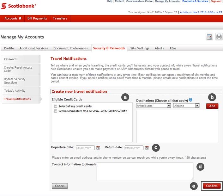Image resolution: width=223 pixels, height=196 pixels.
Task: Click the printer icon to print page
Action: tap(219, 37)
